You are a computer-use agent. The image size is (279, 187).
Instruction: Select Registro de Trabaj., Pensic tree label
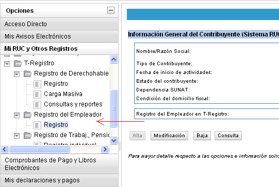[72, 135]
